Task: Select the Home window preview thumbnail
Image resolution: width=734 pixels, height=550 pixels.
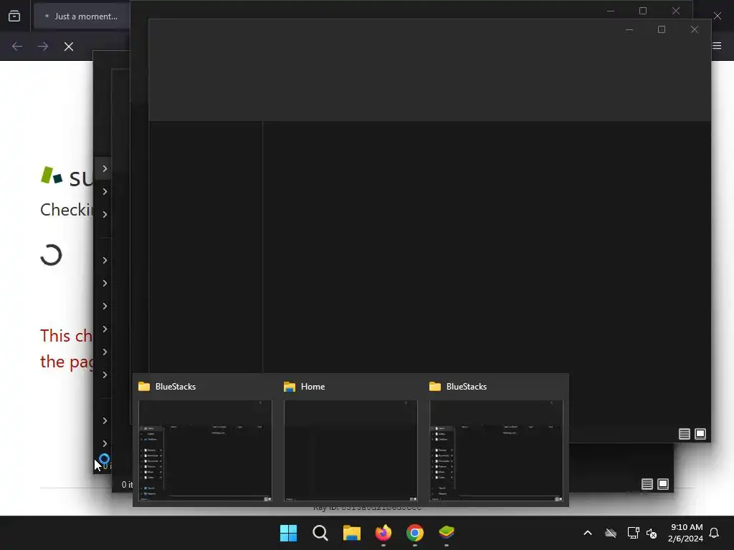Action: point(351,450)
